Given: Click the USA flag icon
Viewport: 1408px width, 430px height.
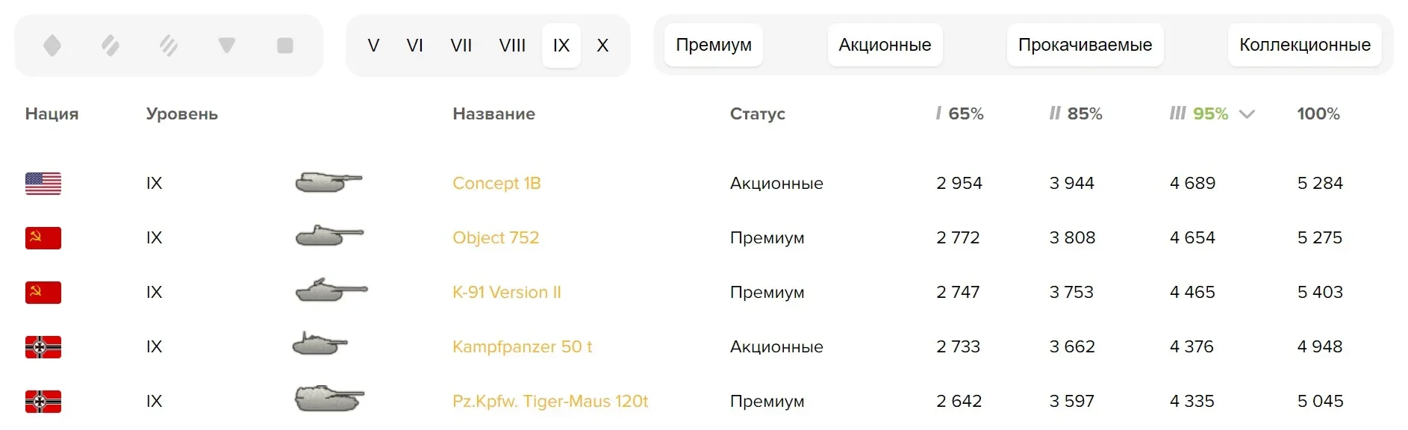Looking at the screenshot, I should (x=43, y=184).
